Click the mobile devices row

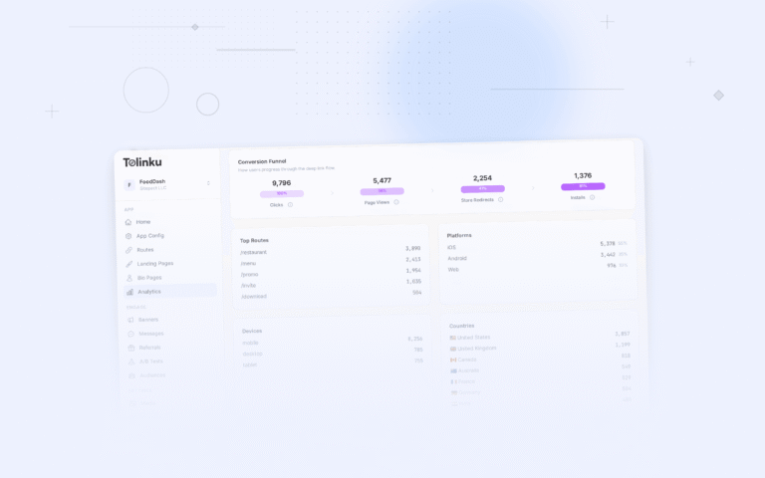[x=333, y=341]
